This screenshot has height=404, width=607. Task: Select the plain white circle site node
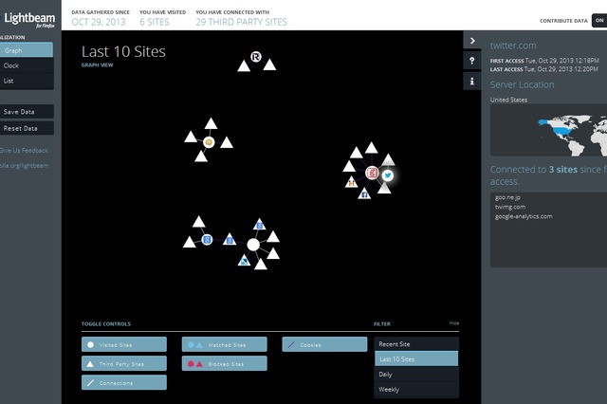[253, 245]
